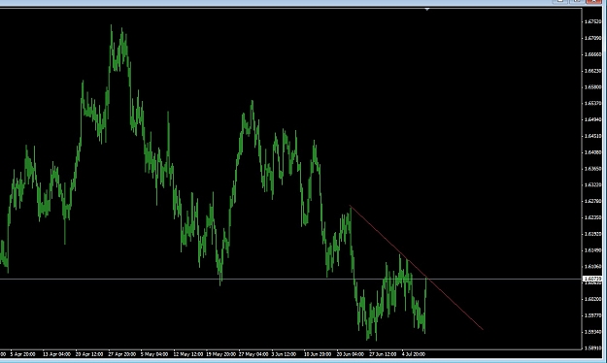Screen dimensions: 607x363
Task: Click the 1.64510 price label
Action: point(593,136)
